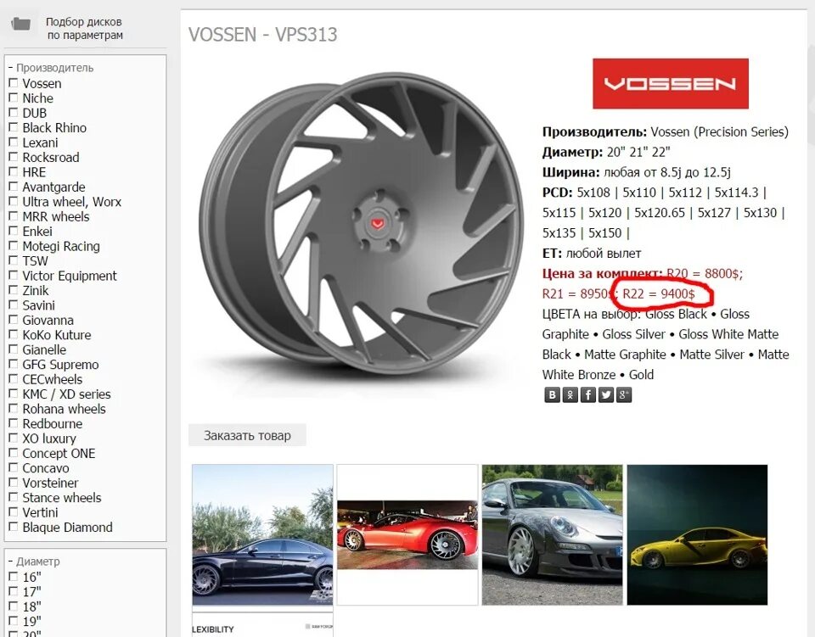
Task: Share via Twitter icon
Action: tap(606, 395)
